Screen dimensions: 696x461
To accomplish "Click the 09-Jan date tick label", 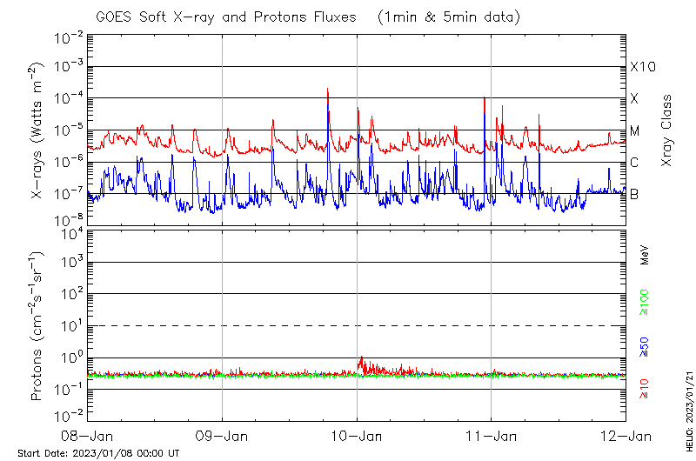I will [222, 434].
